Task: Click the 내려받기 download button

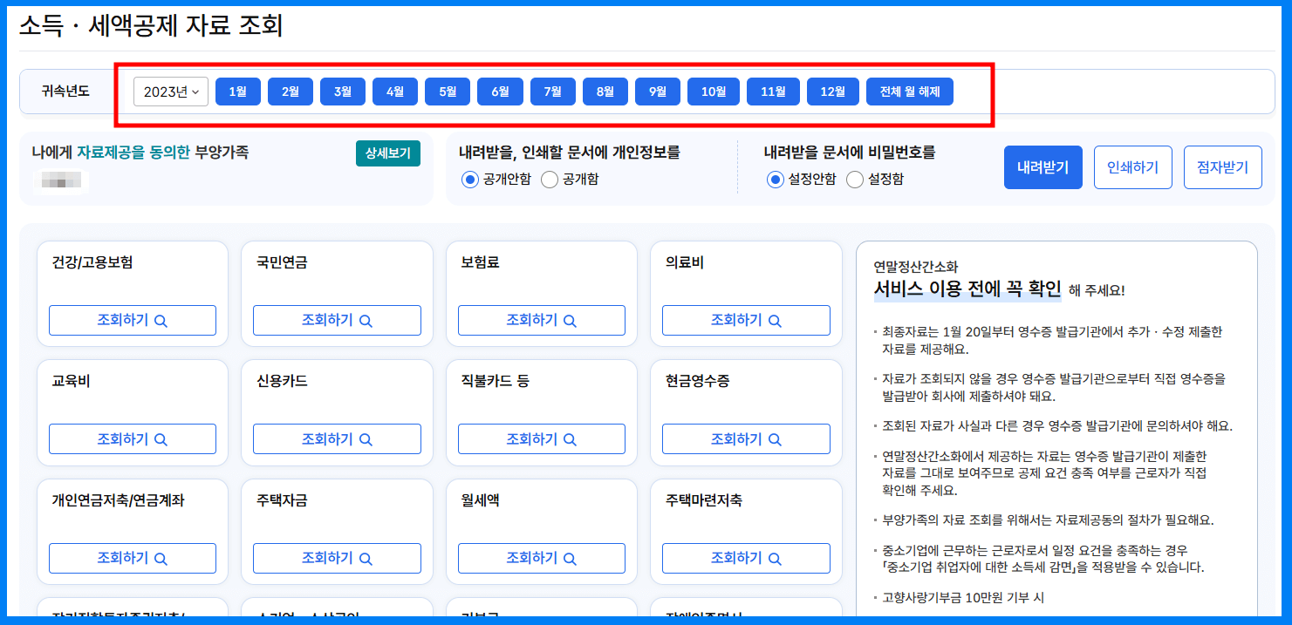Action: tap(1042, 166)
